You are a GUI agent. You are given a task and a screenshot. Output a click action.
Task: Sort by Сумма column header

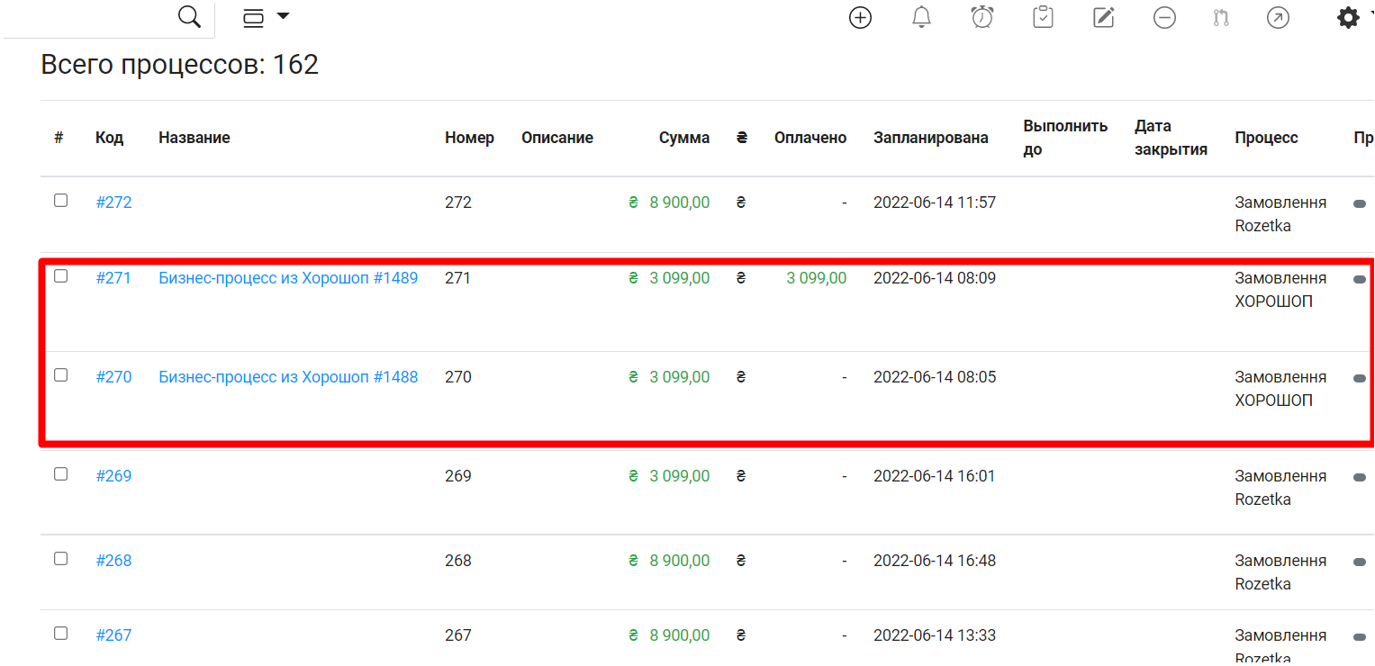(x=684, y=138)
